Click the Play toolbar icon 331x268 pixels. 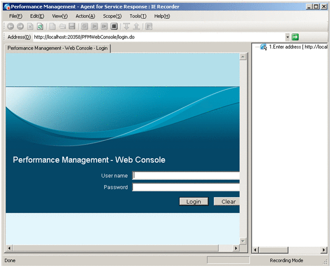coord(95,27)
